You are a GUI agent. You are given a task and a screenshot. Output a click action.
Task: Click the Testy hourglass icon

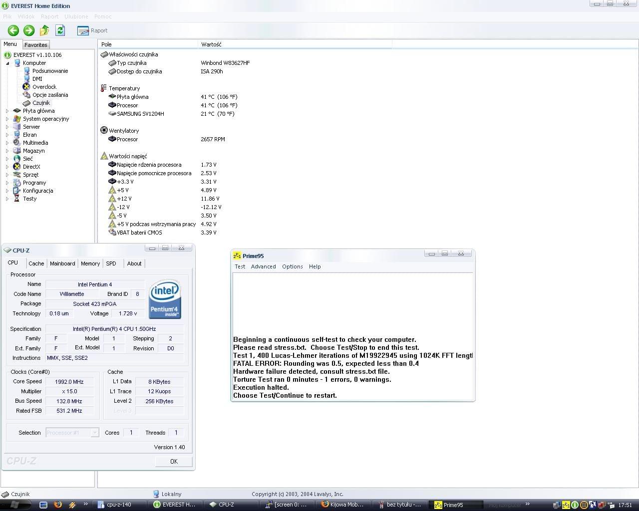[17, 199]
